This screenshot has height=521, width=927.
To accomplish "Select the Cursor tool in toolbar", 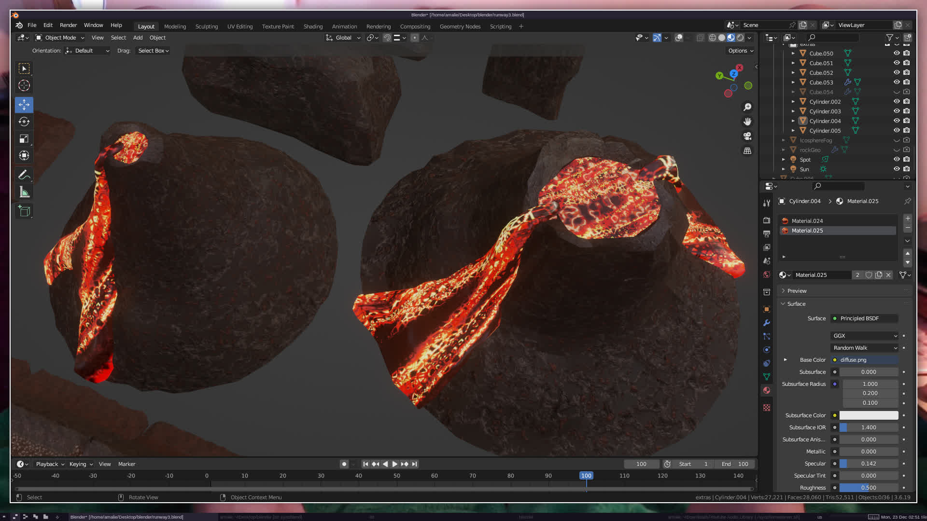I will (24, 86).
